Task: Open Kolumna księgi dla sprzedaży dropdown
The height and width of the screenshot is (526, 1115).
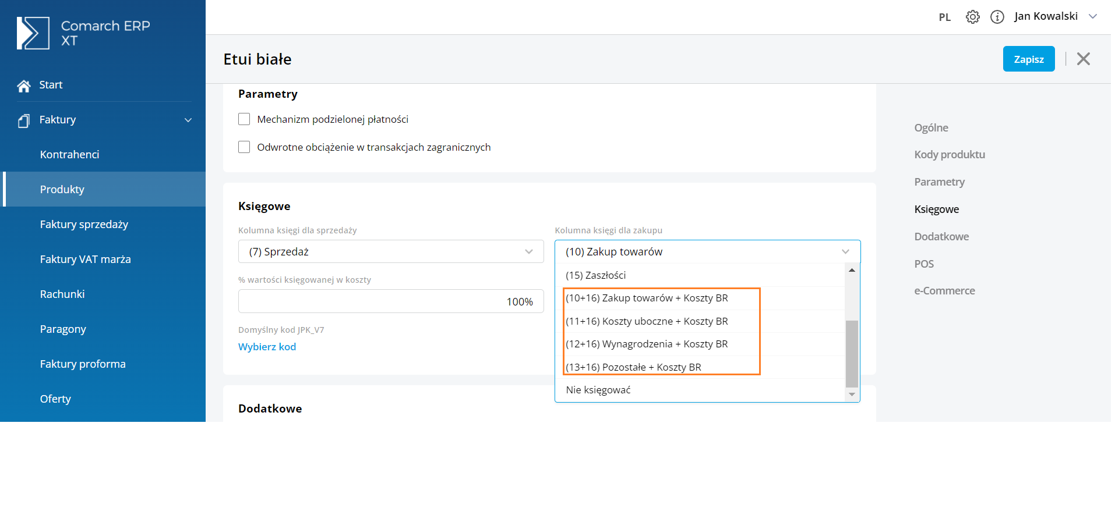Action: (x=391, y=251)
